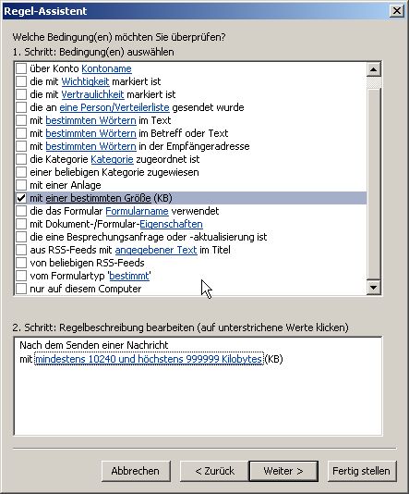Go back with '< Zurück' button
Image resolution: width=409 pixels, height=494 pixels.
click(214, 471)
